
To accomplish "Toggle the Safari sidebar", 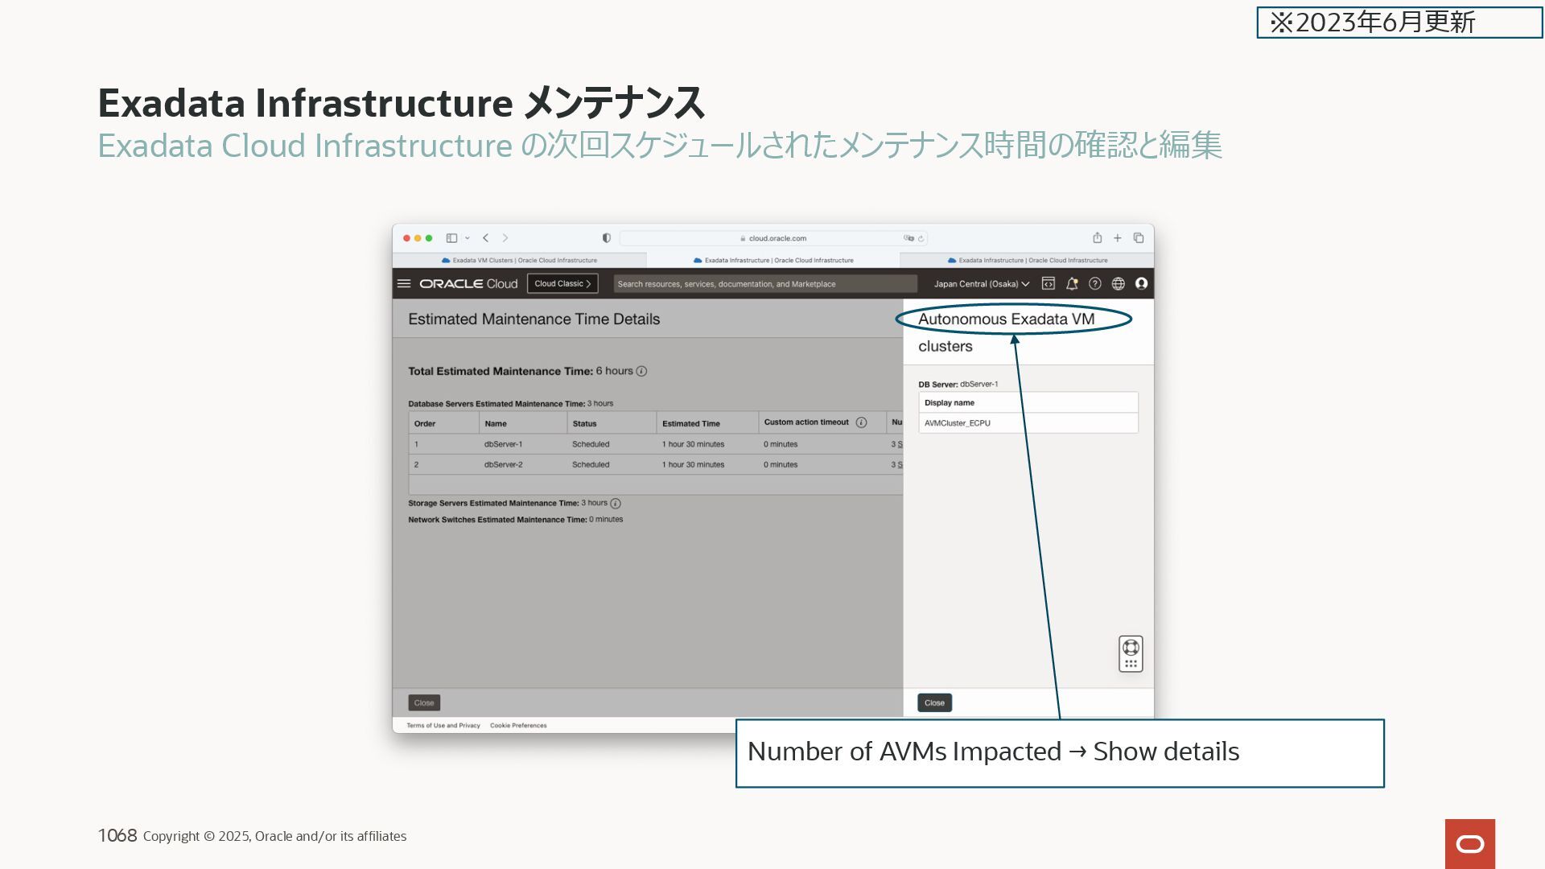I will [x=451, y=238].
